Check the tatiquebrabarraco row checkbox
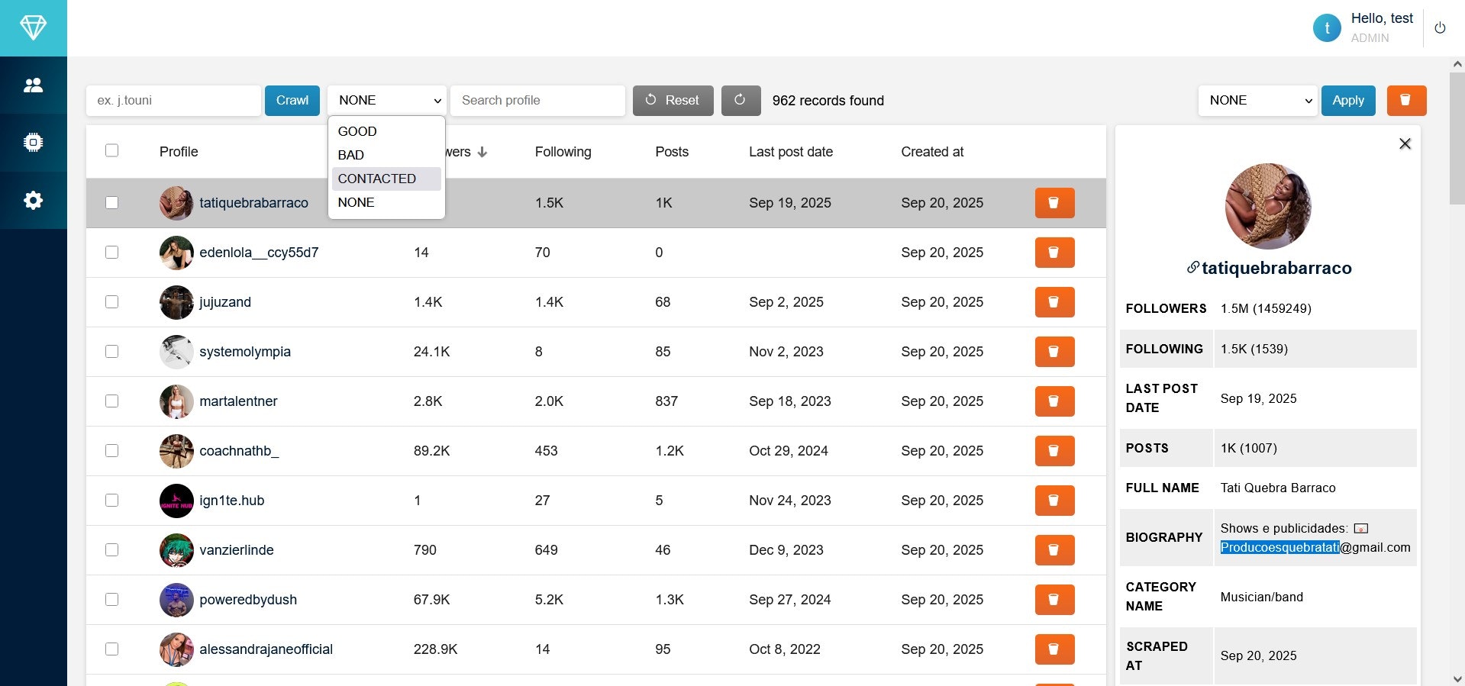This screenshot has height=686, width=1465. 112,202
